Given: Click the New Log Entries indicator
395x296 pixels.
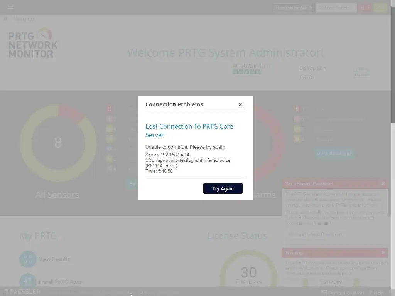Looking at the screenshot, I should 294,8.
